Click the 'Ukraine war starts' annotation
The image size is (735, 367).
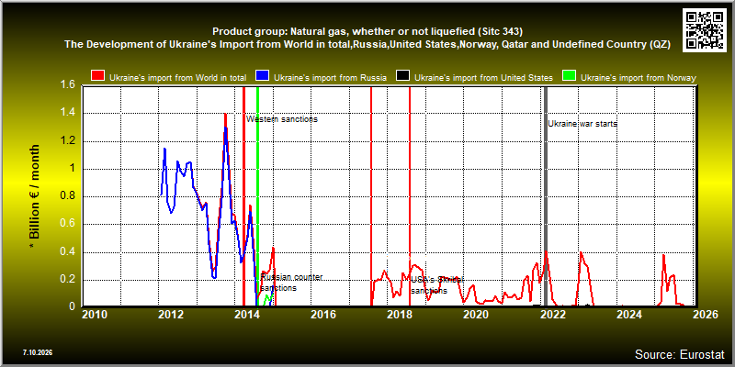pyautogui.click(x=582, y=124)
